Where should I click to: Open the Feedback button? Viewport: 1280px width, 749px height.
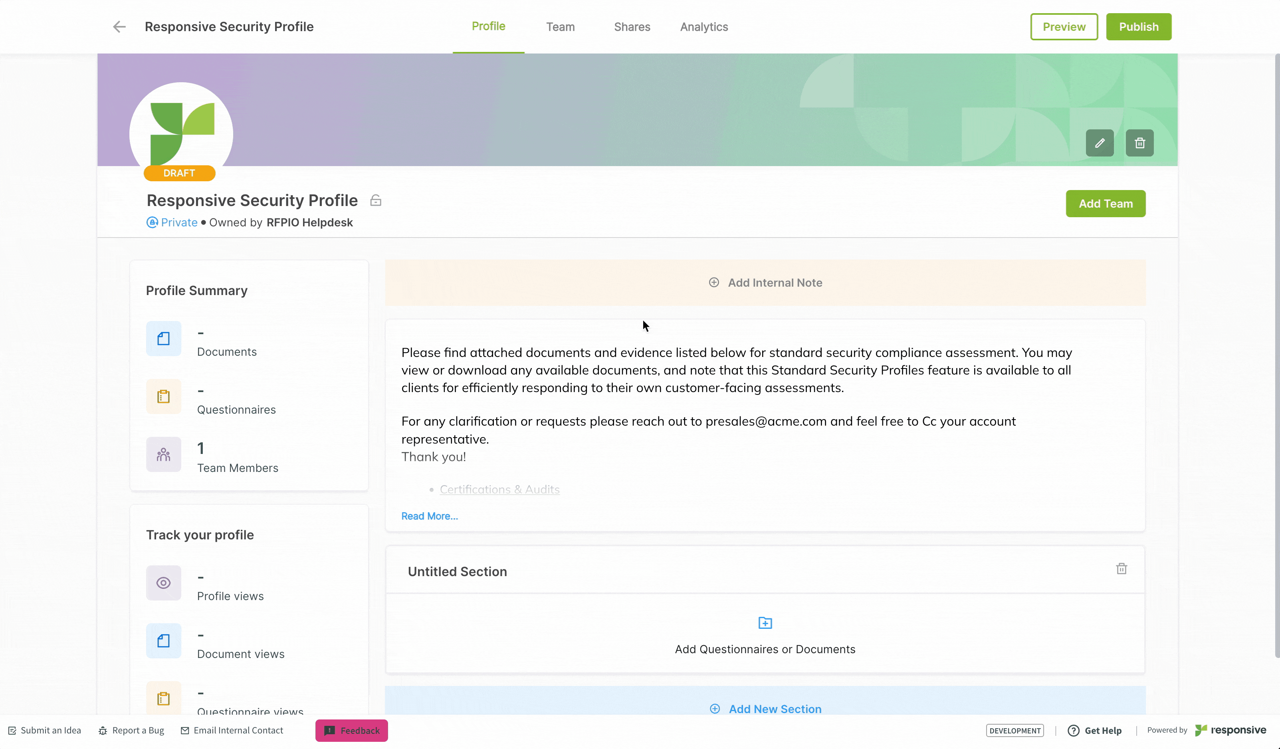pos(351,731)
